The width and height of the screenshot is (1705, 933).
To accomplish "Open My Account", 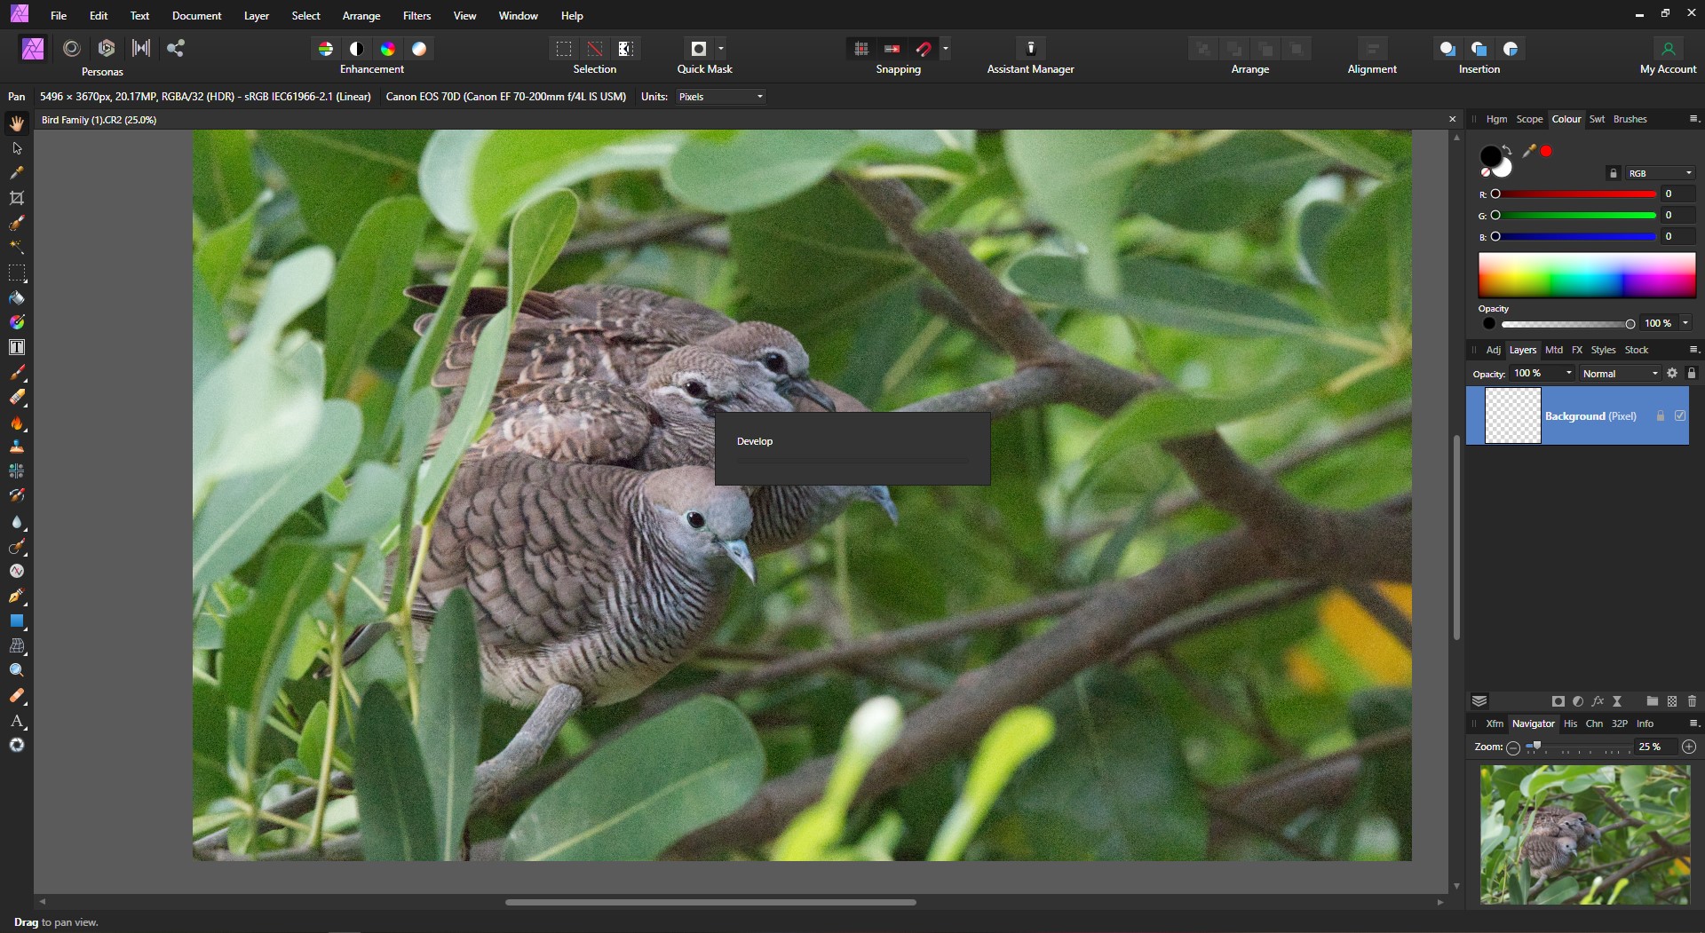I will [1669, 49].
